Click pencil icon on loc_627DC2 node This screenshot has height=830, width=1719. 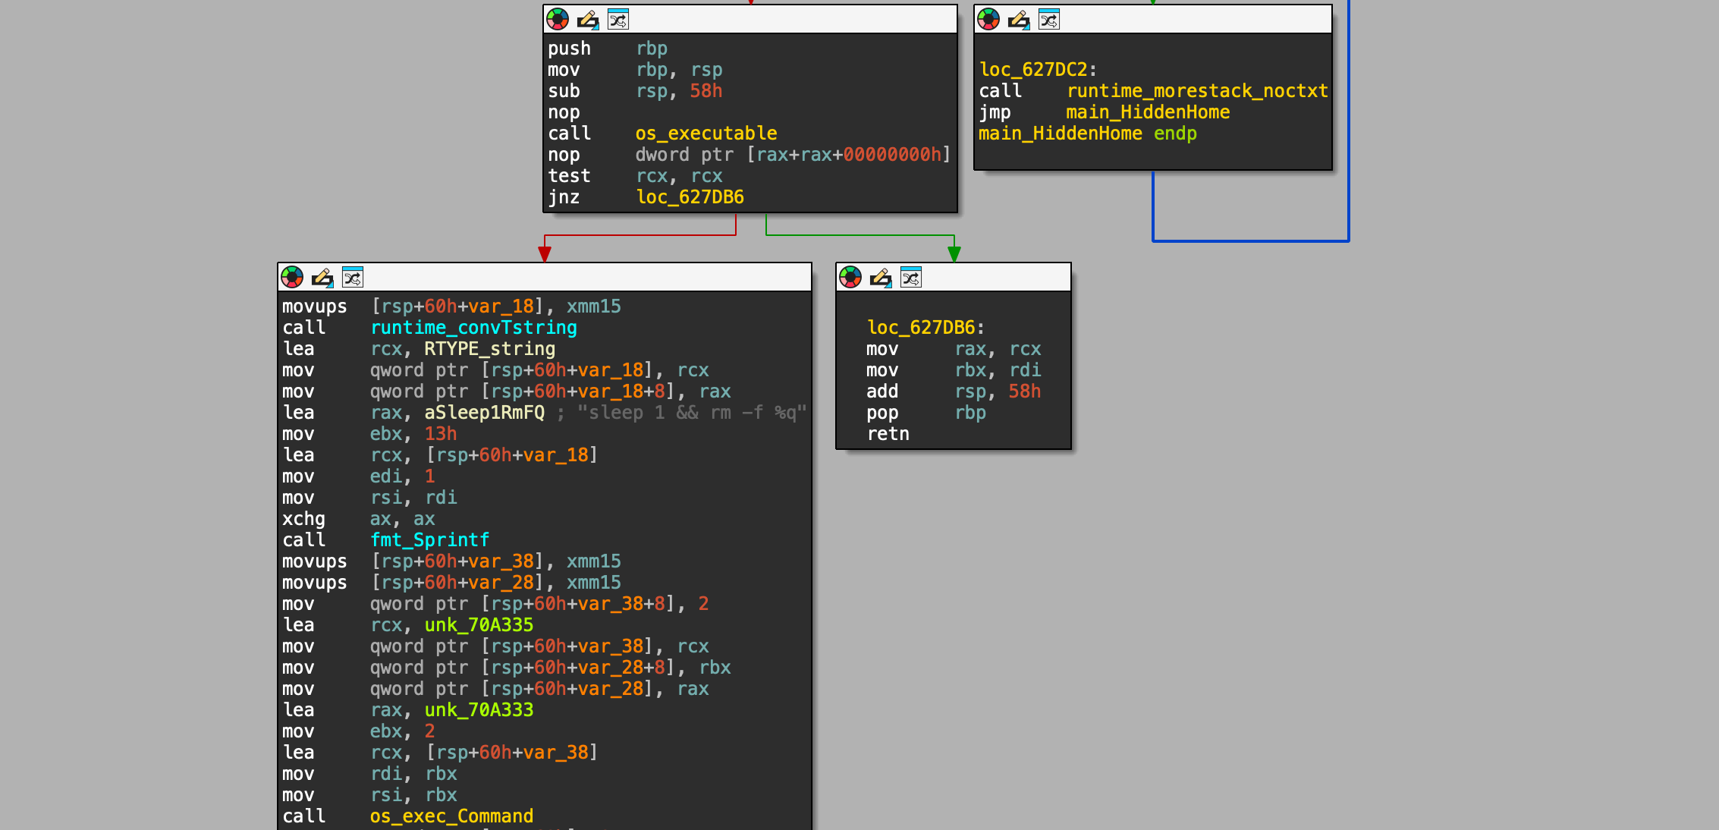point(1018,20)
